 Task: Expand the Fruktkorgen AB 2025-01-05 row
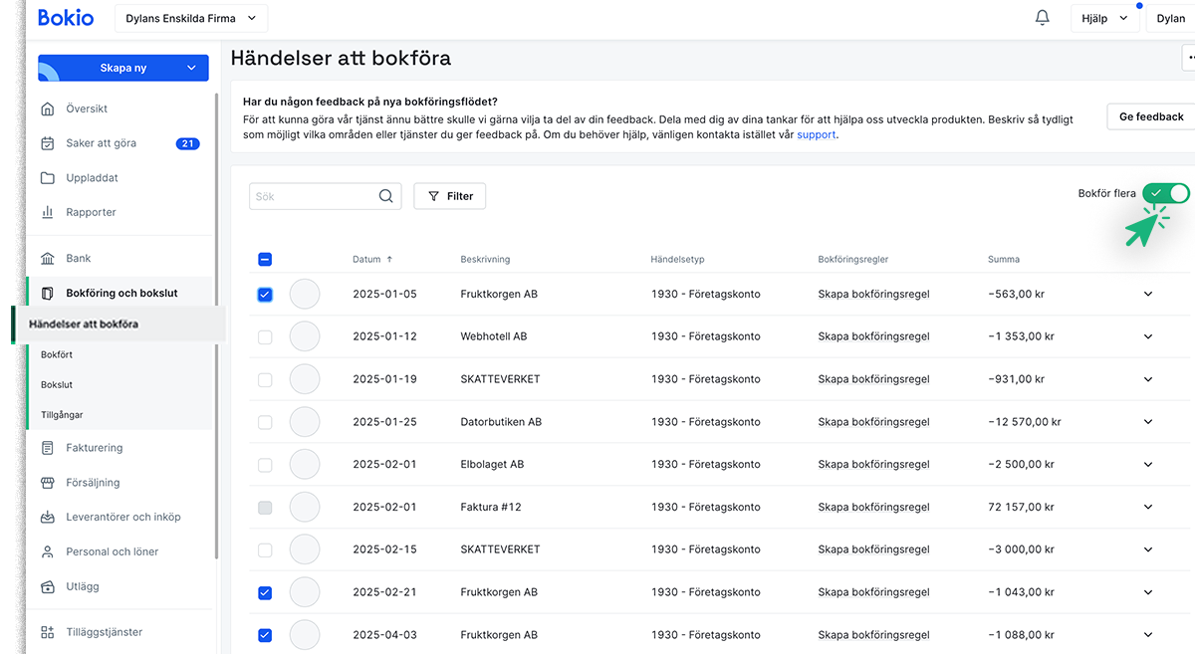coord(1147,294)
